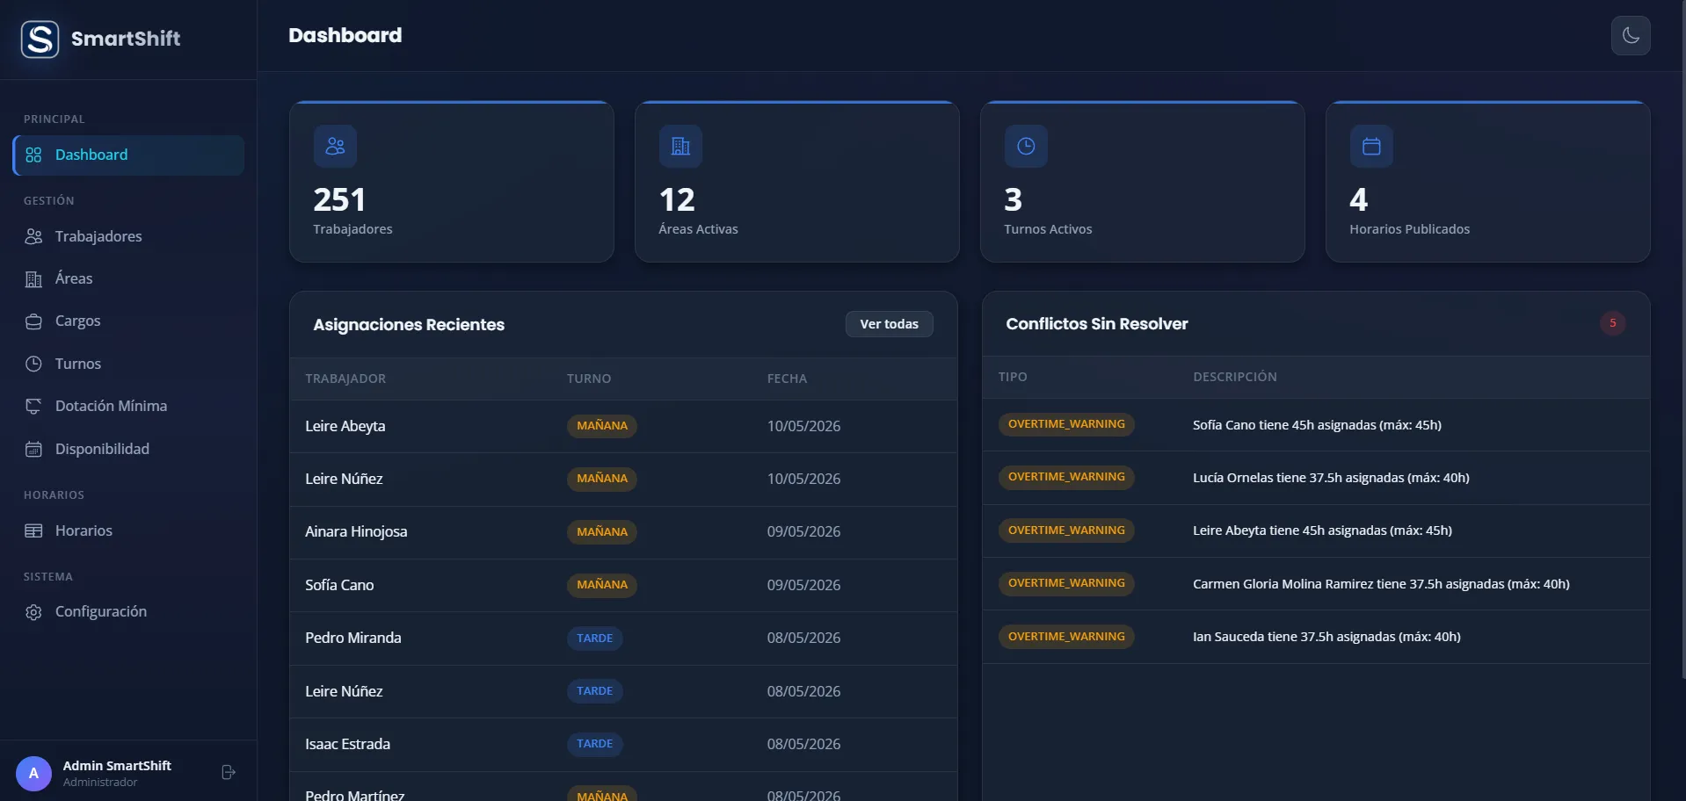This screenshot has height=801, width=1686.
Task: Go to Trabajadores in the sidebar
Action: [128, 236]
